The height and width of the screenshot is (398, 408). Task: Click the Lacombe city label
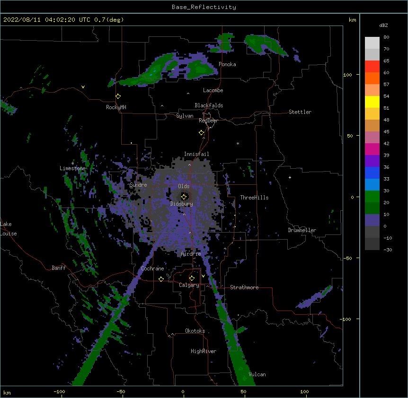pyautogui.click(x=213, y=90)
